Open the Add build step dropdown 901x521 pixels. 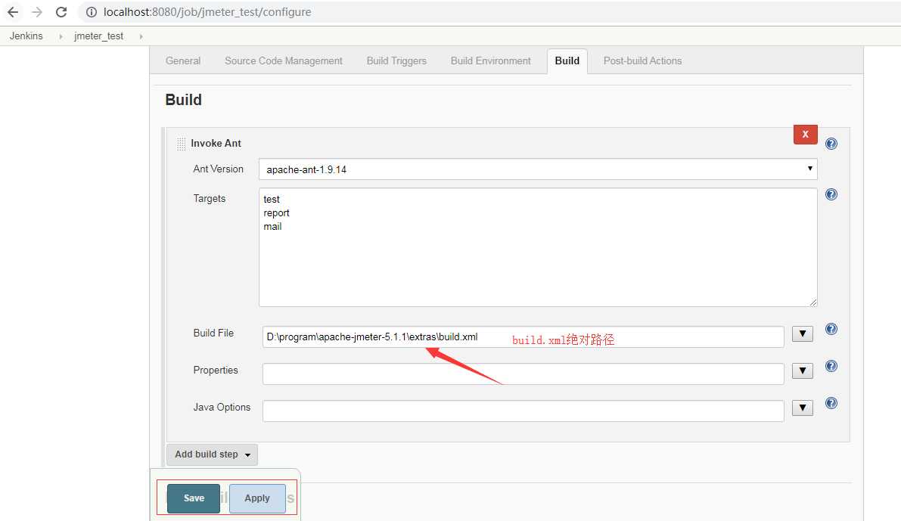click(212, 454)
